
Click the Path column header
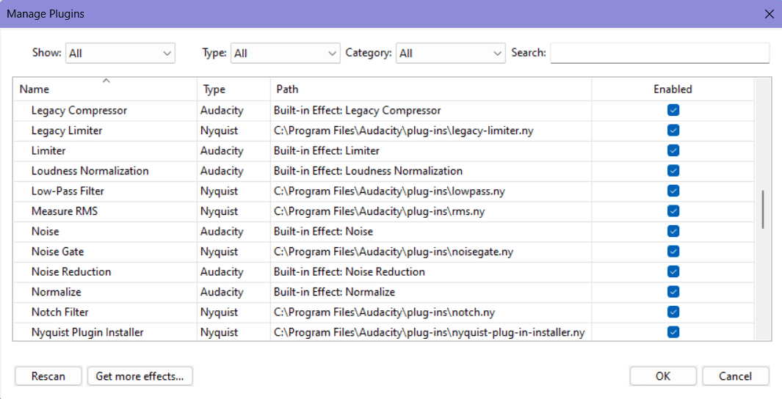[x=431, y=89]
